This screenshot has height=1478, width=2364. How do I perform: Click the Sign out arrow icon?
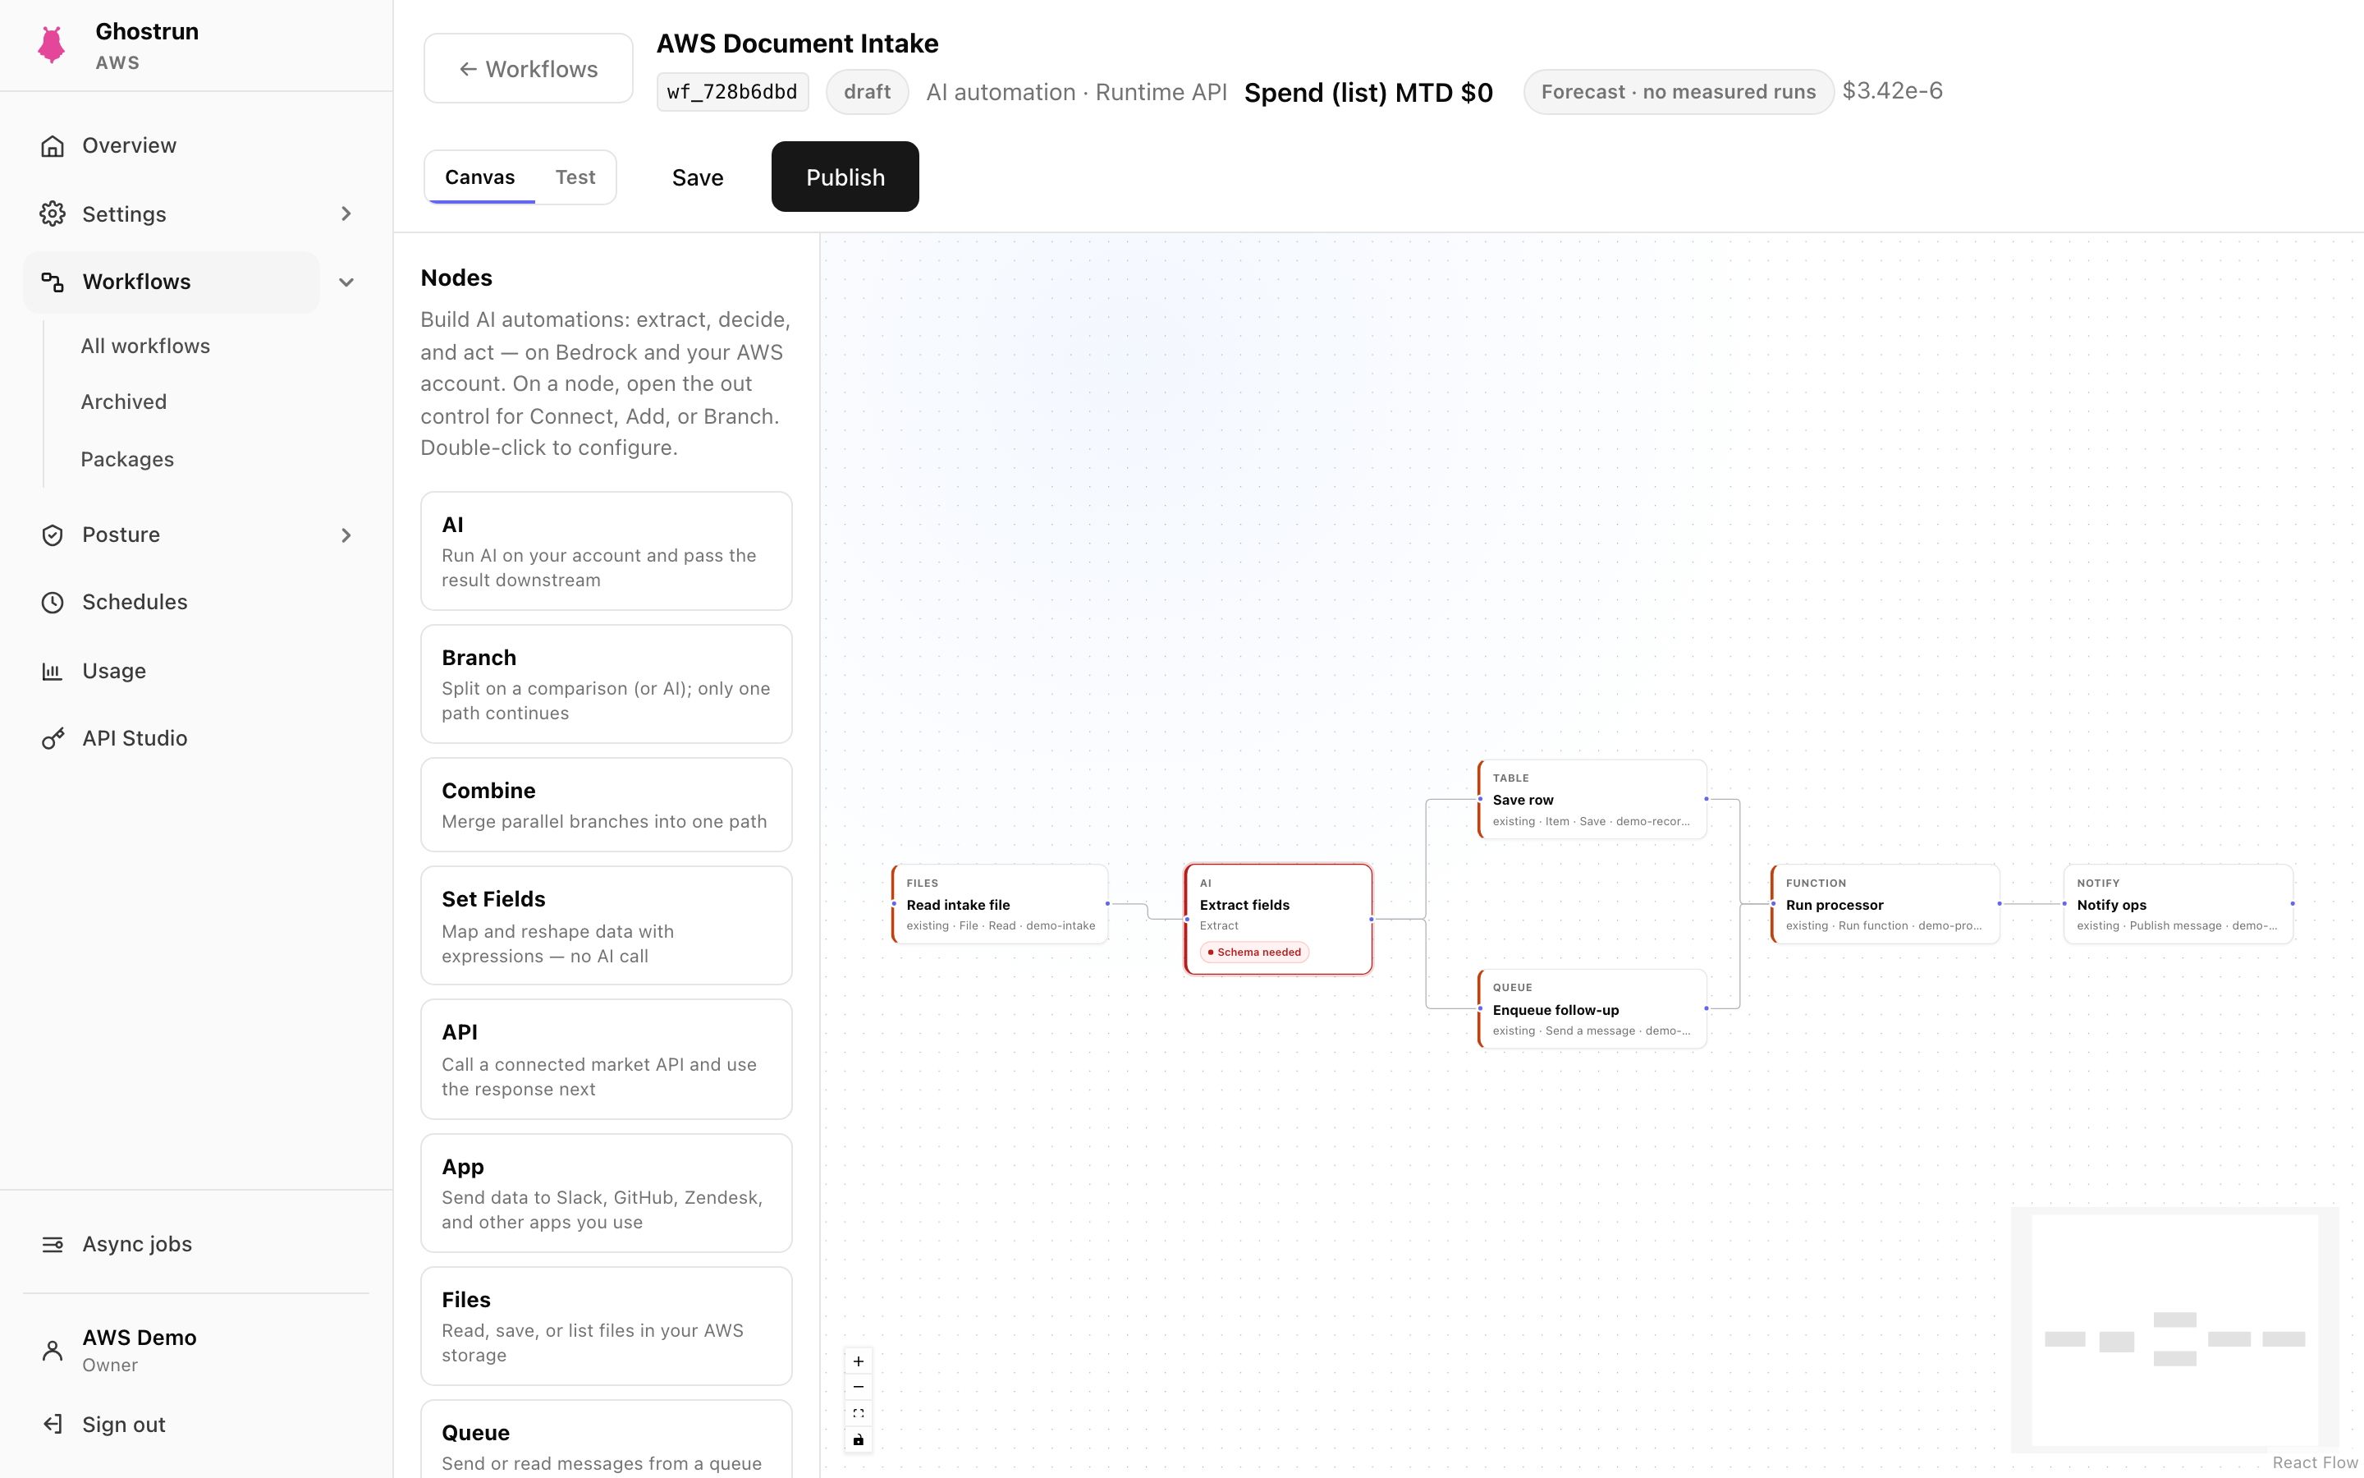[53, 1425]
